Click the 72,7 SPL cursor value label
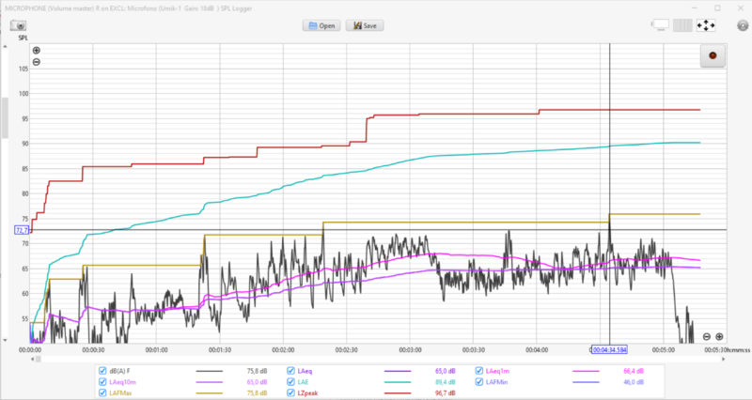The image size is (752, 400). (23, 229)
